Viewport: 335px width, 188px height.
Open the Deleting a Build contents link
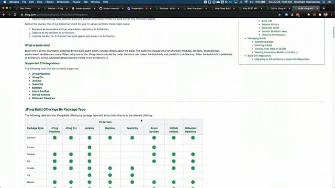(263, 45)
